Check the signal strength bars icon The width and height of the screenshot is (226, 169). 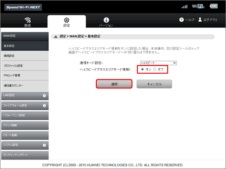point(184,6)
